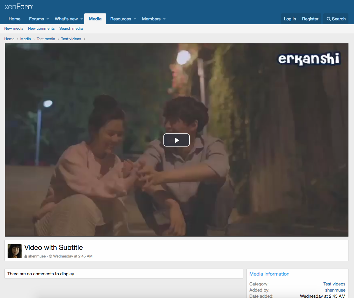Open Test videos category in Media information
This screenshot has height=298, width=354.
tap(334, 284)
